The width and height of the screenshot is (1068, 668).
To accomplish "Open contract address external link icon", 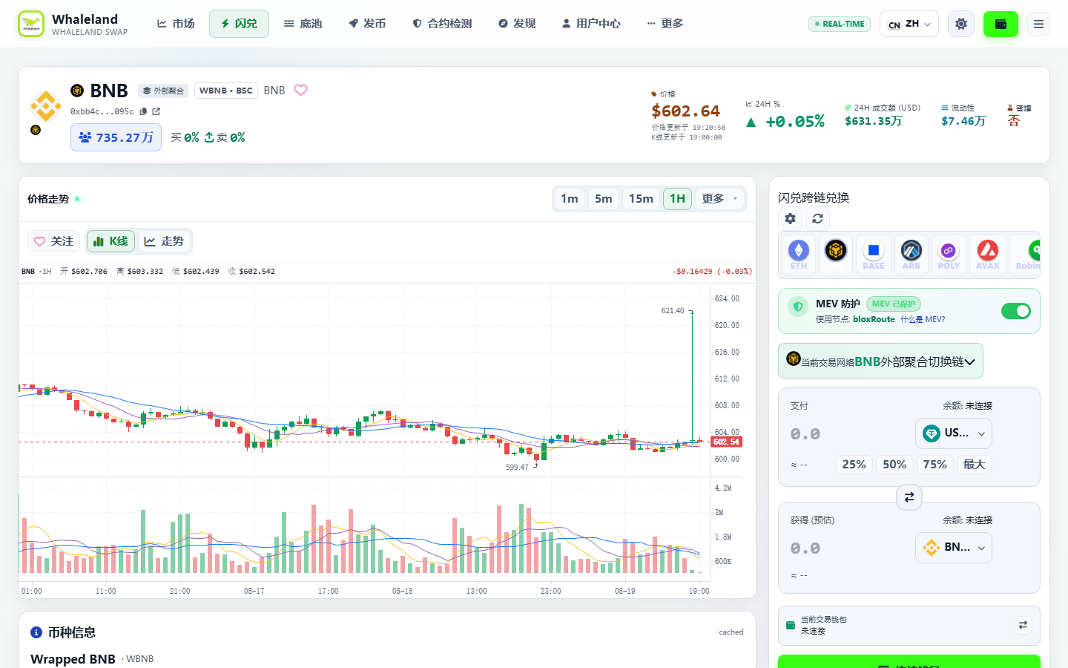I will click(156, 111).
